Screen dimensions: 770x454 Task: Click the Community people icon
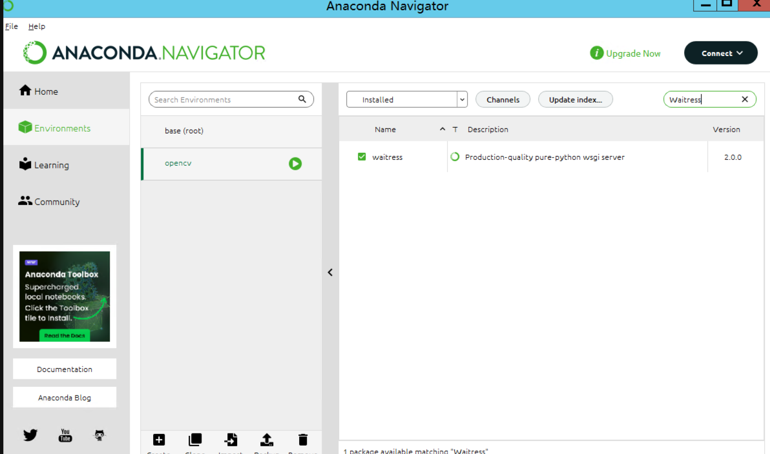click(x=25, y=201)
